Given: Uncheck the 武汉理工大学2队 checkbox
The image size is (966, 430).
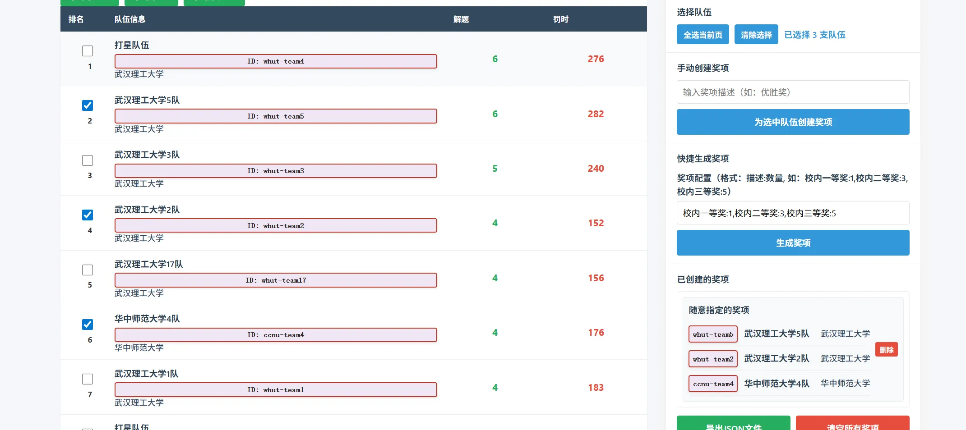Looking at the screenshot, I should click(88, 215).
